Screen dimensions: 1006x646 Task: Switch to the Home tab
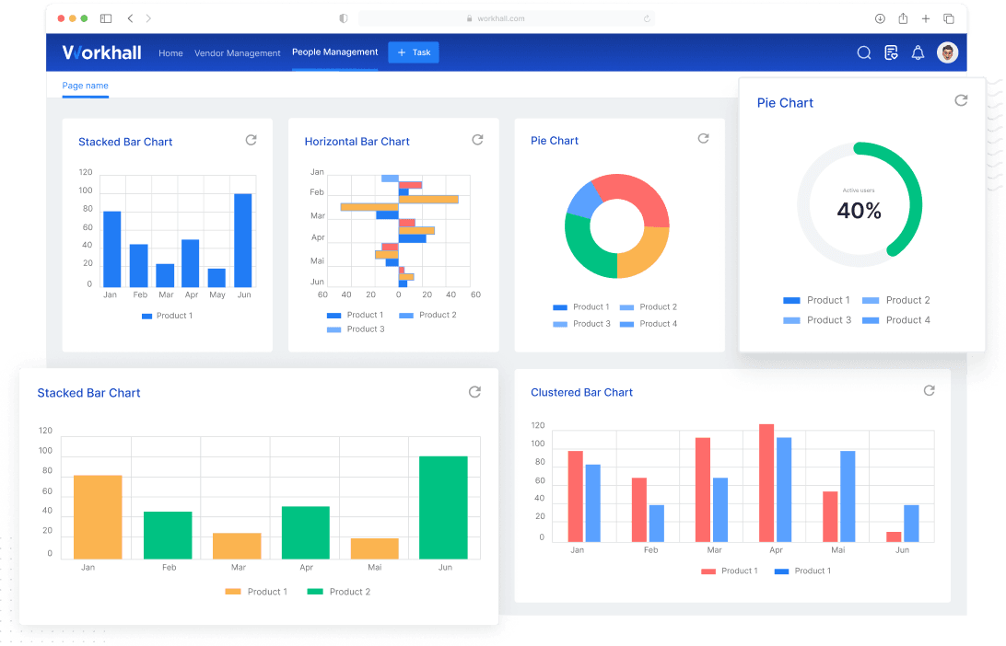[170, 53]
